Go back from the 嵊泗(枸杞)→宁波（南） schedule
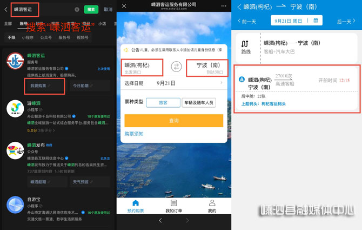 239,7
